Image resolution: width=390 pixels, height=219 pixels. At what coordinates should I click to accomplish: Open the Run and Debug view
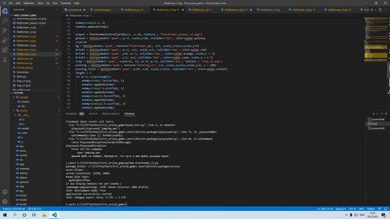[x=5, y=40]
